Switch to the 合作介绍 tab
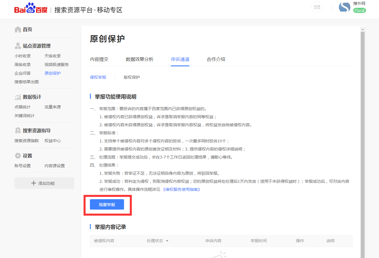 [216, 59]
